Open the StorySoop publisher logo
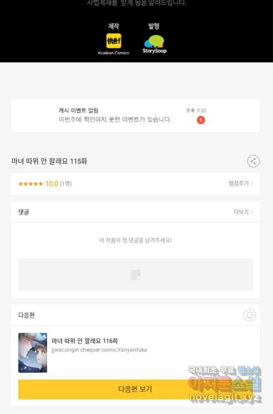 click(x=154, y=45)
